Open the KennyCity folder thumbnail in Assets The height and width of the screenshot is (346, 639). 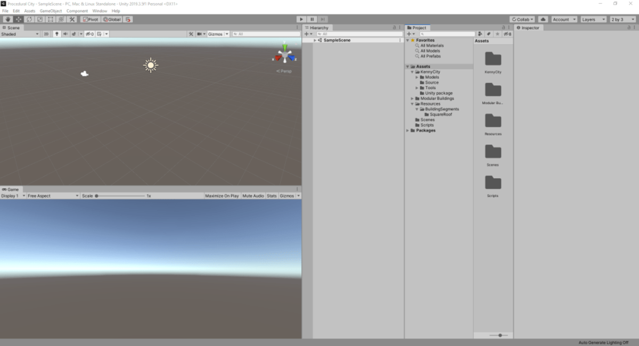coord(493,60)
